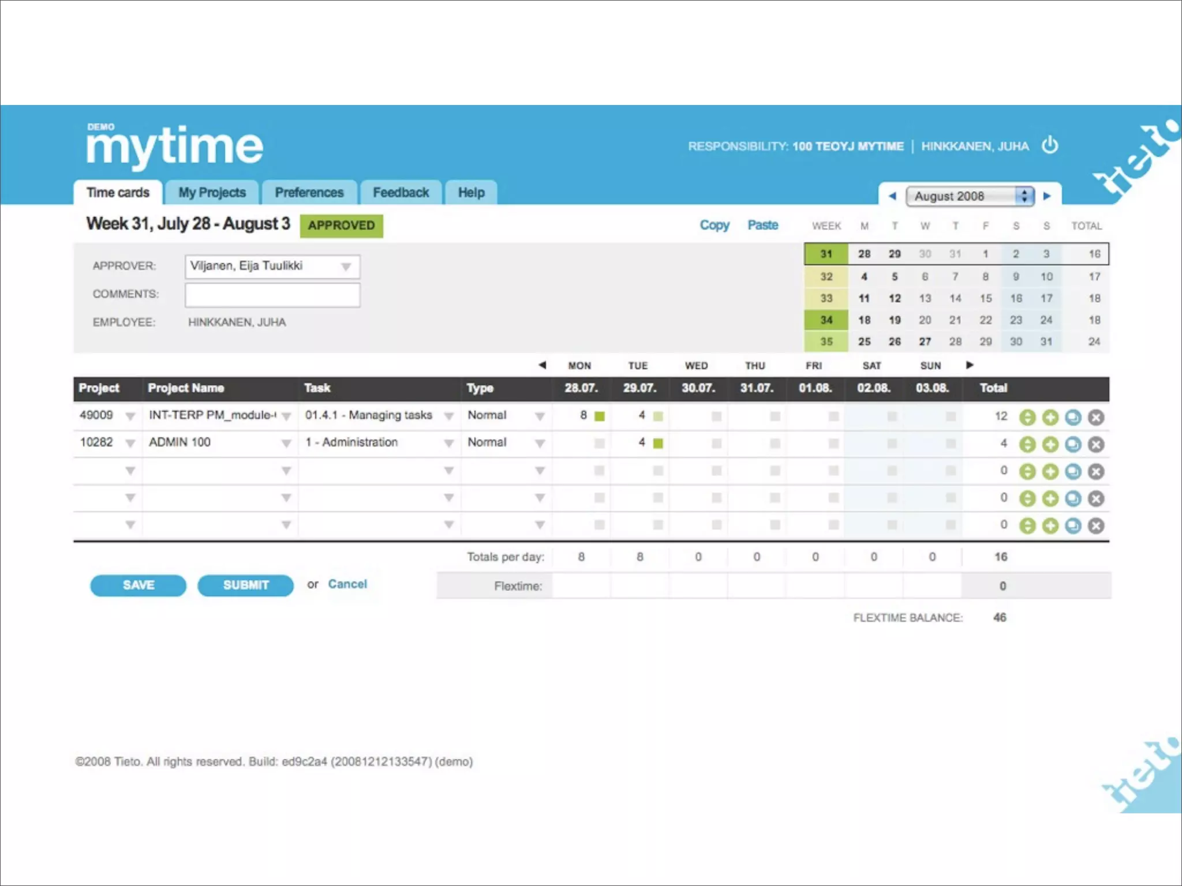Click green add-row icon on project 49009 row
The width and height of the screenshot is (1182, 886).
pyautogui.click(x=1050, y=417)
